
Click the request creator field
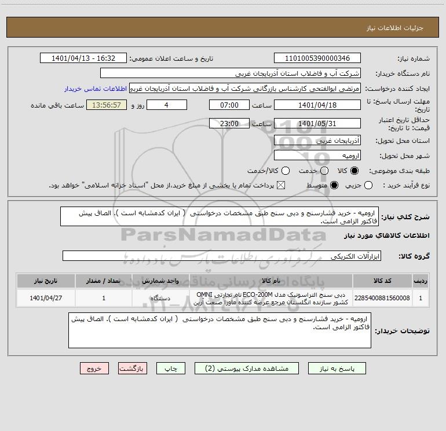245,88
